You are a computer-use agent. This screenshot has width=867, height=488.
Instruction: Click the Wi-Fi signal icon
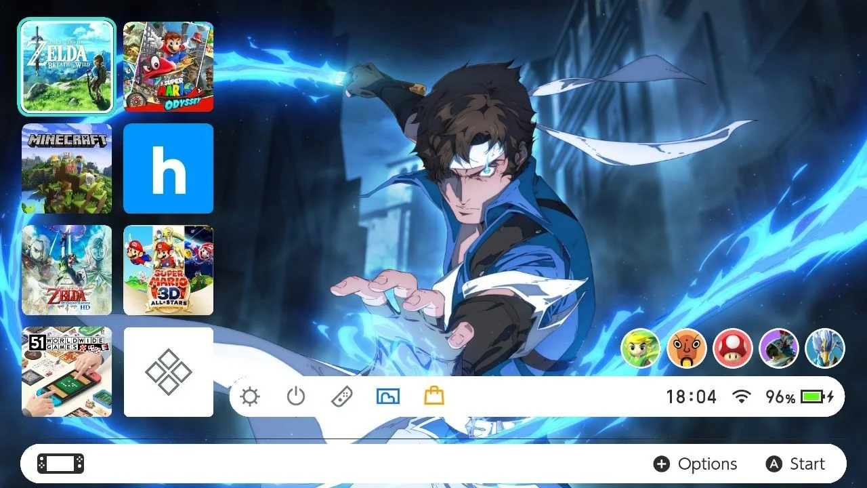742,397
